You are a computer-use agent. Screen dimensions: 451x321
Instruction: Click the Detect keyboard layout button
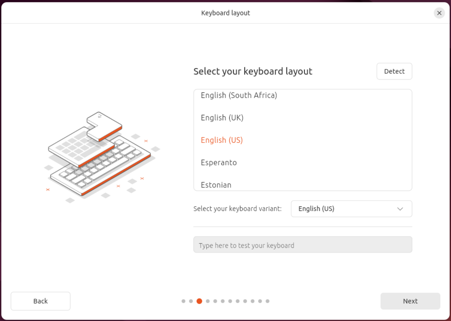[x=394, y=71]
